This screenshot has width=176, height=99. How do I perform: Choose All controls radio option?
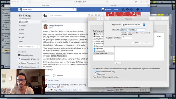[95, 74]
